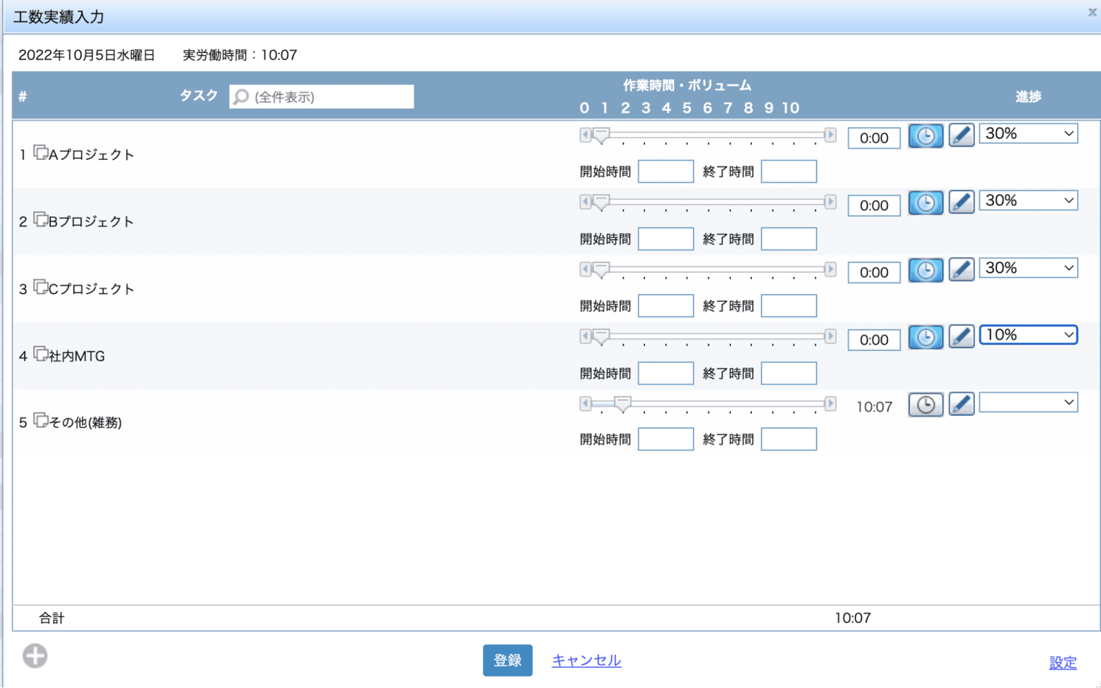Screen dimensions: 1101x688
Task: Click the キャンセル link
Action: [586, 661]
